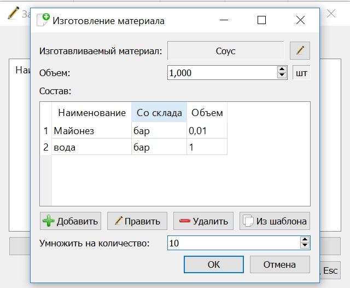Minimize the Изготовление материала dialog
Screen dimensions: 350x288
[x=224, y=20]
